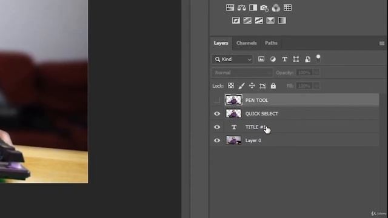
Task: Hide Layer 0
Action: (217, 140)
